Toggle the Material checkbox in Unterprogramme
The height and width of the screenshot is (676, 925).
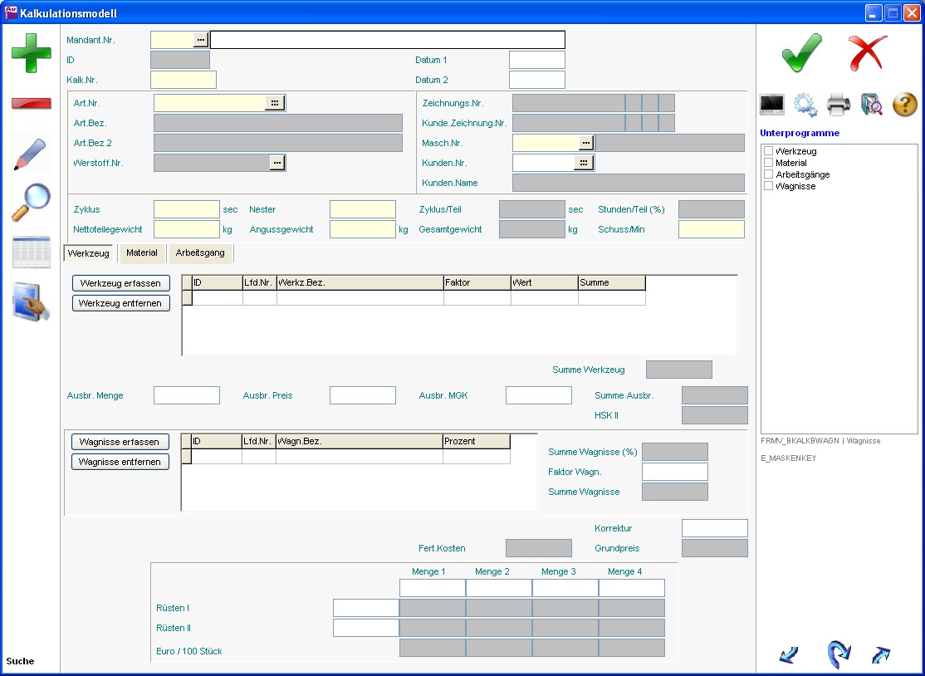coord(768,163)
